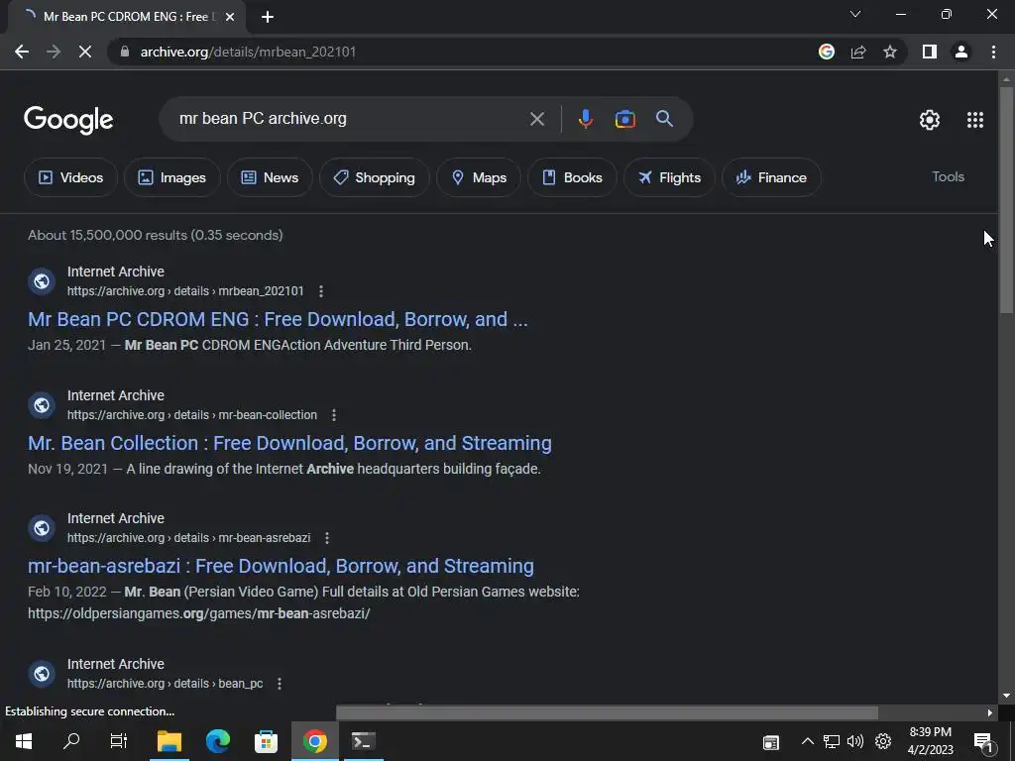Open Mr Bean PC CDROM ENG result
1015x761 pixels.
pyautogui.click(x=278, y=319)
